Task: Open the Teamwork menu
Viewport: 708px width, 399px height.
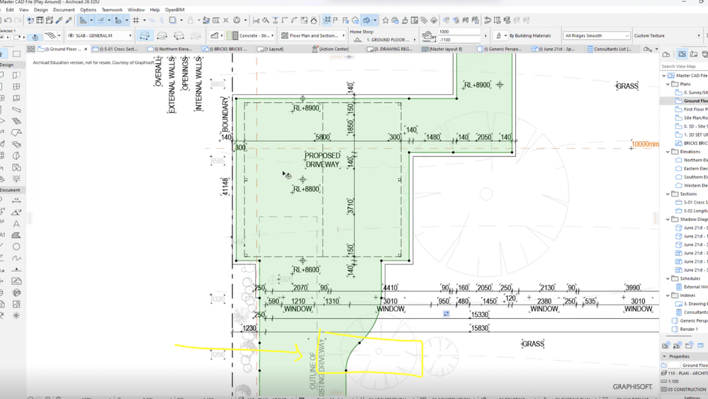Action: (112, 9)
